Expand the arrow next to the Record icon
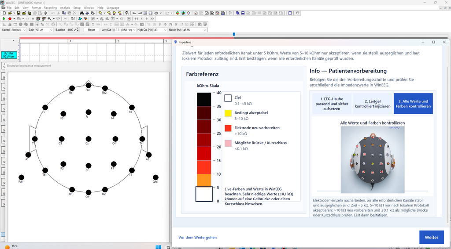451x249 pixels. click(x=14, y=18)
